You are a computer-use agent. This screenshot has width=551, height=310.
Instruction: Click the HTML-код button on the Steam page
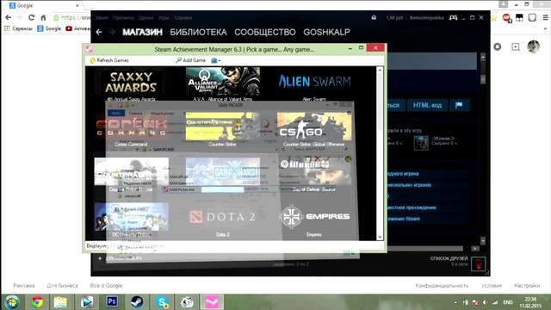[427, 105]
